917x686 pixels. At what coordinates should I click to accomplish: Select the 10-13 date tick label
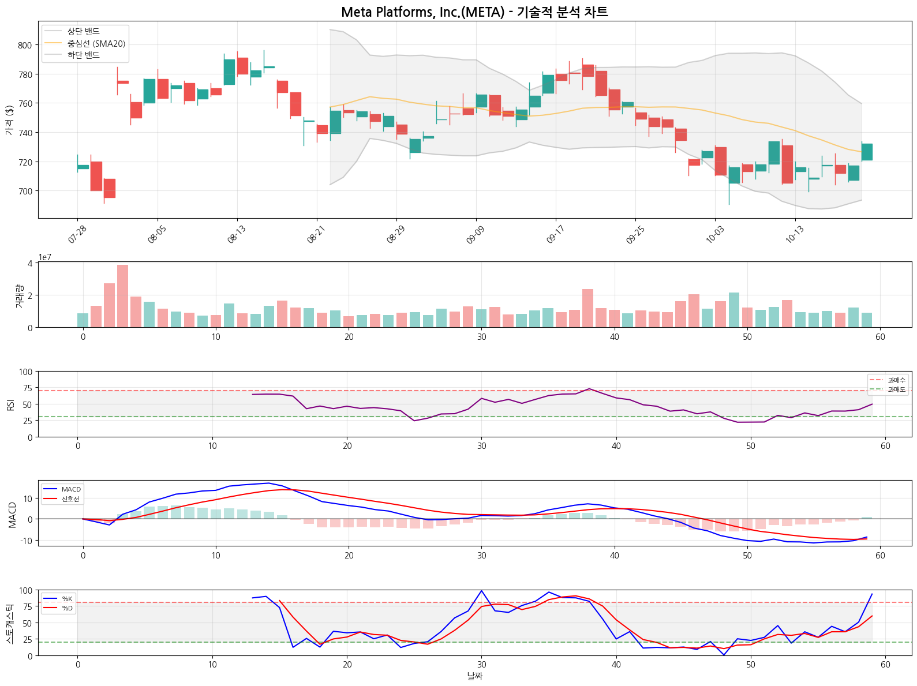pyautogui.click(x=795, y=234)
